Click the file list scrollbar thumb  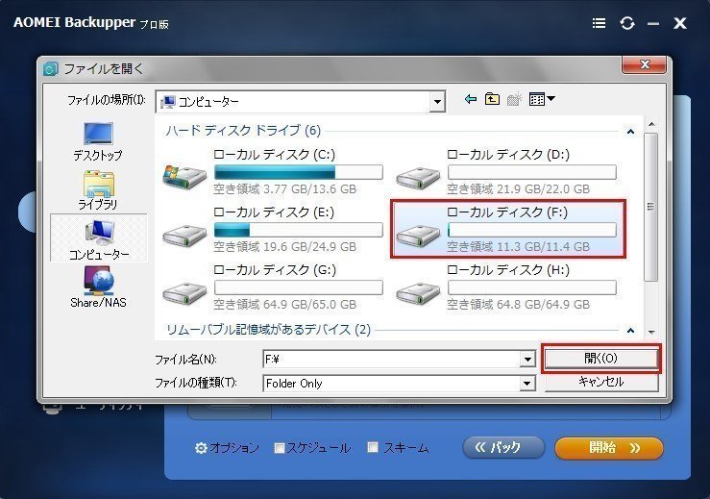pos(651,207)
